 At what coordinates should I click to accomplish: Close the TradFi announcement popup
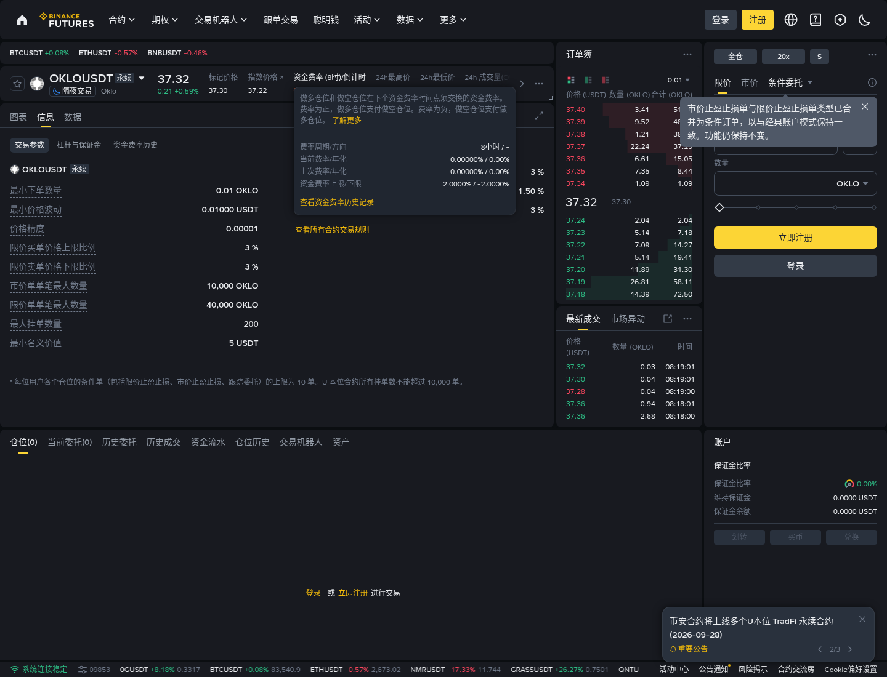coord(862,619)
